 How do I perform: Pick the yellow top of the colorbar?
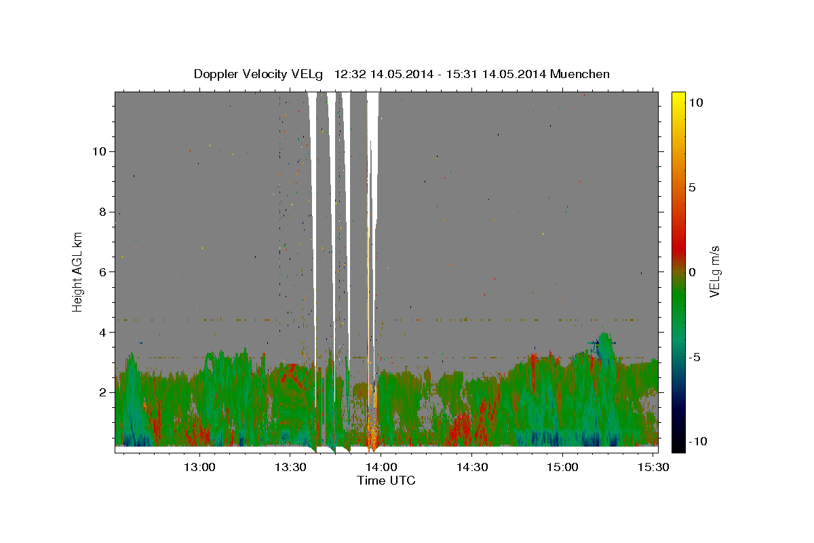(x=678, y=98)
